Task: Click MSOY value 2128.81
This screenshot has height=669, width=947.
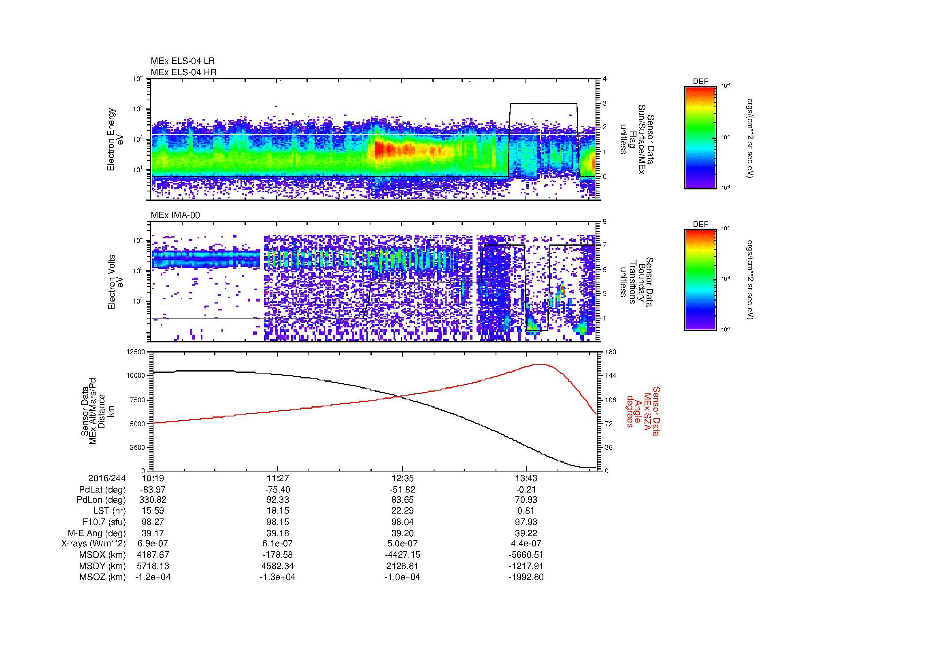Action: [x=402, y=566]
